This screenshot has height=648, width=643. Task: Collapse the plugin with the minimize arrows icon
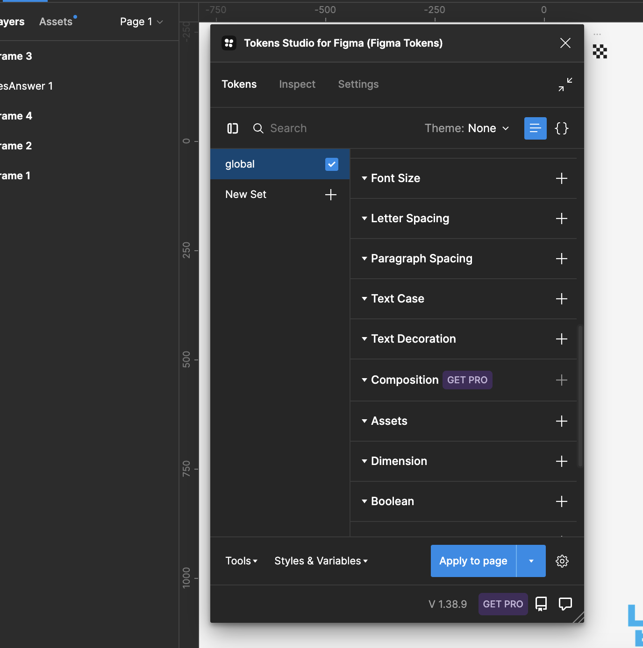click(x=565, y=85)
